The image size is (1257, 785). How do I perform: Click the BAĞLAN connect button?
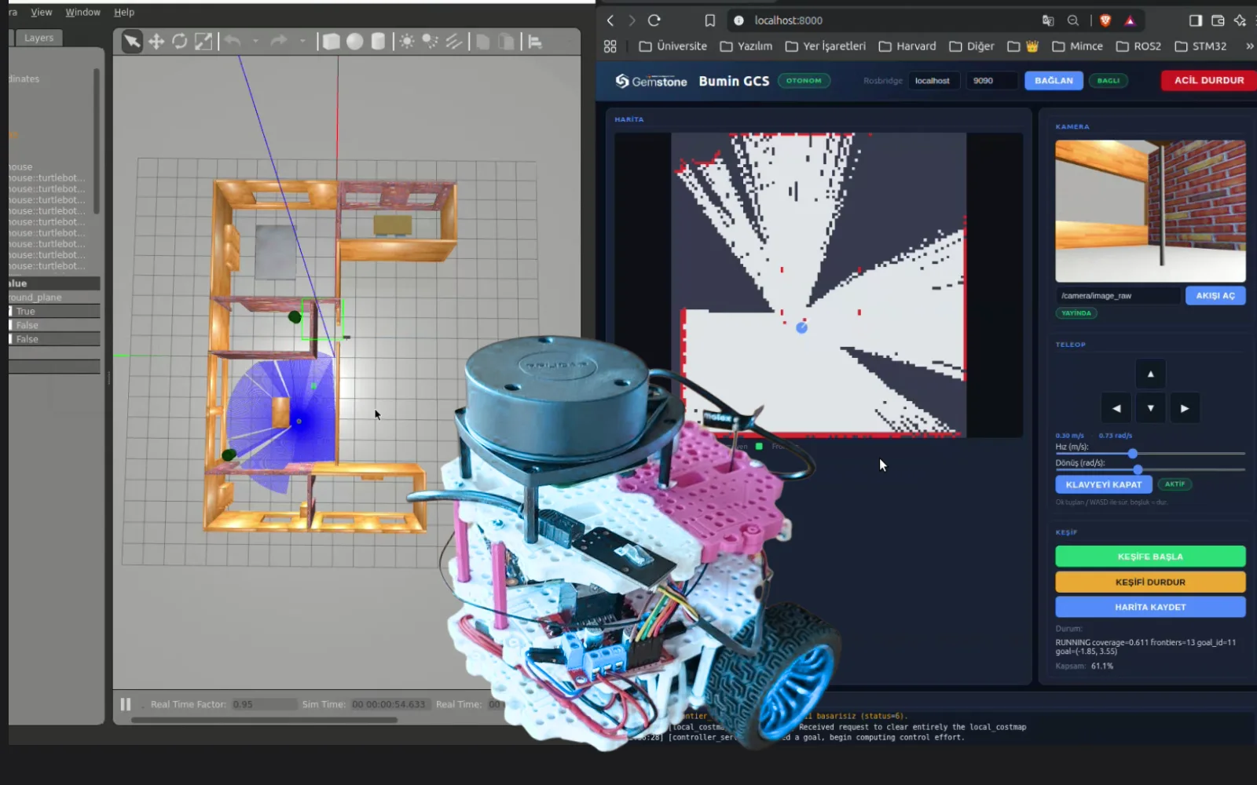pos(1054,80)
